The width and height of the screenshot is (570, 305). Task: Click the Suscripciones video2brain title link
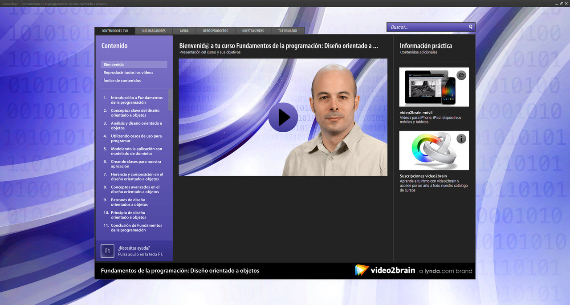[x=423, y=176]
